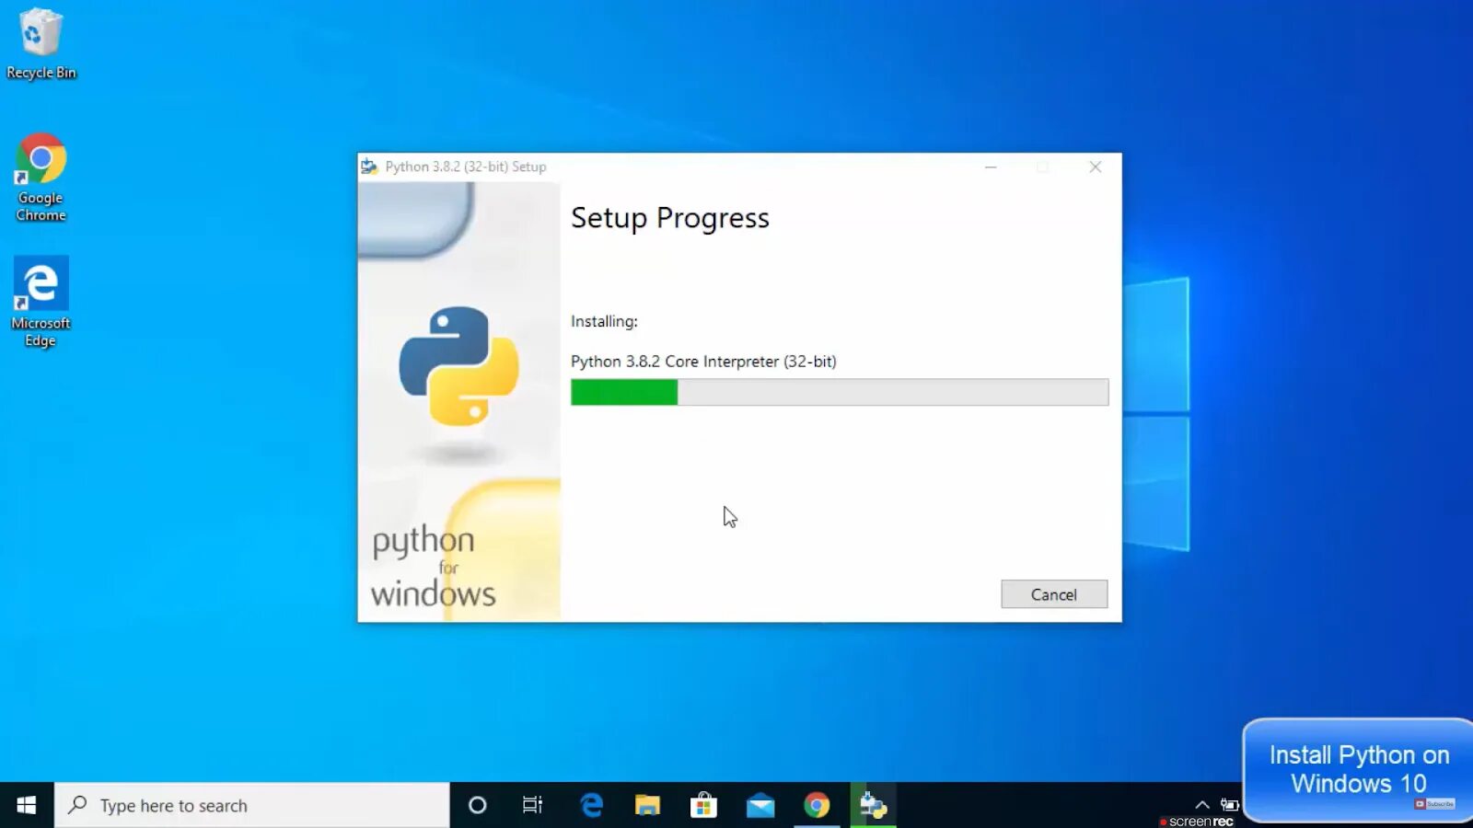The height and width of the screenshot is (828, 1473).
Task: Open the Microsoft Edge desktop shortcut
Action: coord(41,302)
